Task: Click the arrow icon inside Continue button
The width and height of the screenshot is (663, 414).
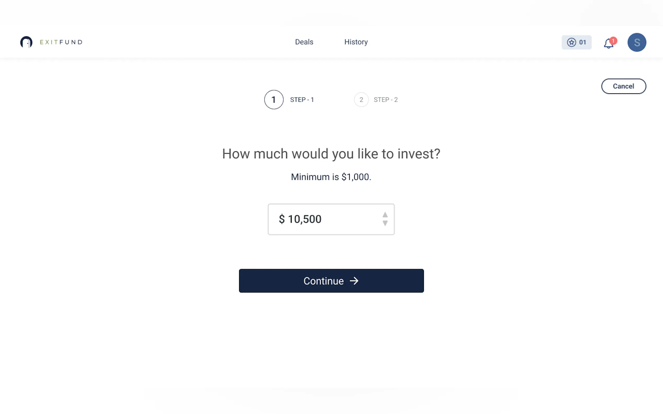Action: (x=354, y=281)
